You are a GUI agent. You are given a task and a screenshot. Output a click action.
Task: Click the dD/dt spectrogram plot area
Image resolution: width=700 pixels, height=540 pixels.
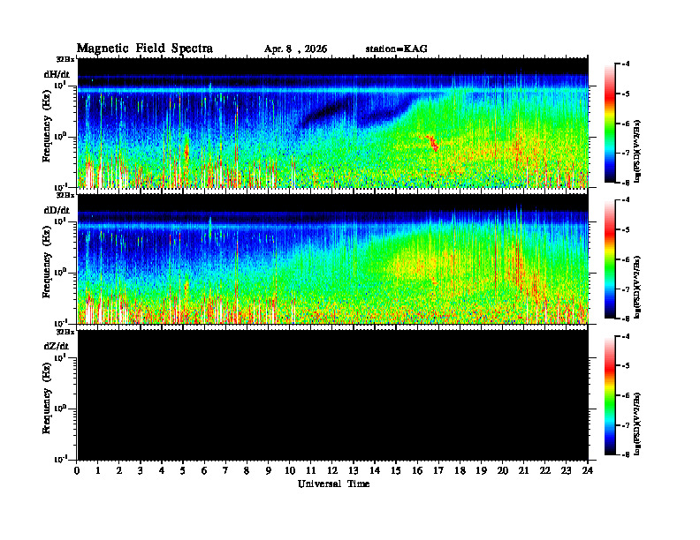tap(333, 259)
